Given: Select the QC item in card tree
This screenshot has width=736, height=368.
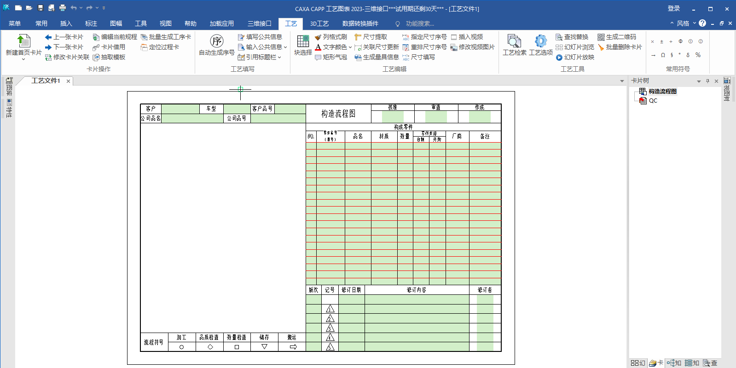Looking at the screenshot, I should 653,101.
